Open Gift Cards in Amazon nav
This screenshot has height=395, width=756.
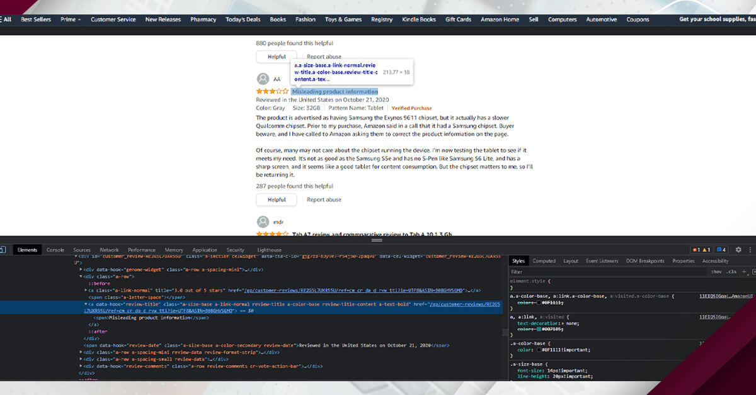click(x=459, y=19)
